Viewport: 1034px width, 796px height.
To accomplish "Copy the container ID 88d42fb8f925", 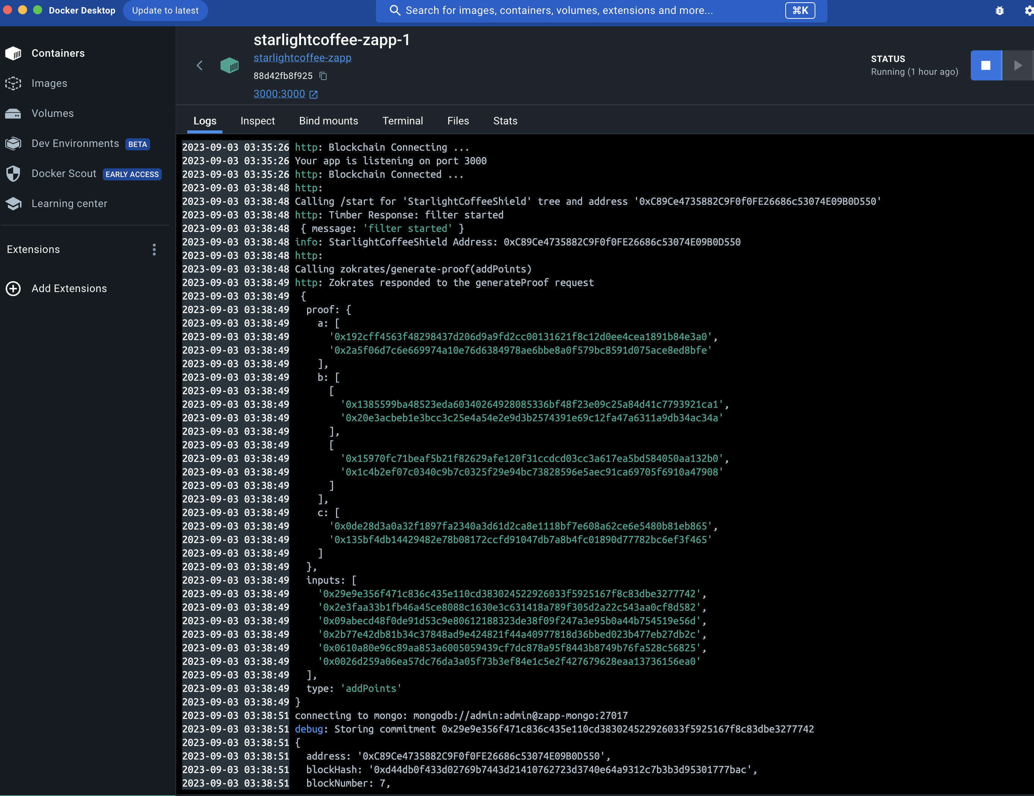I will 323,76.
